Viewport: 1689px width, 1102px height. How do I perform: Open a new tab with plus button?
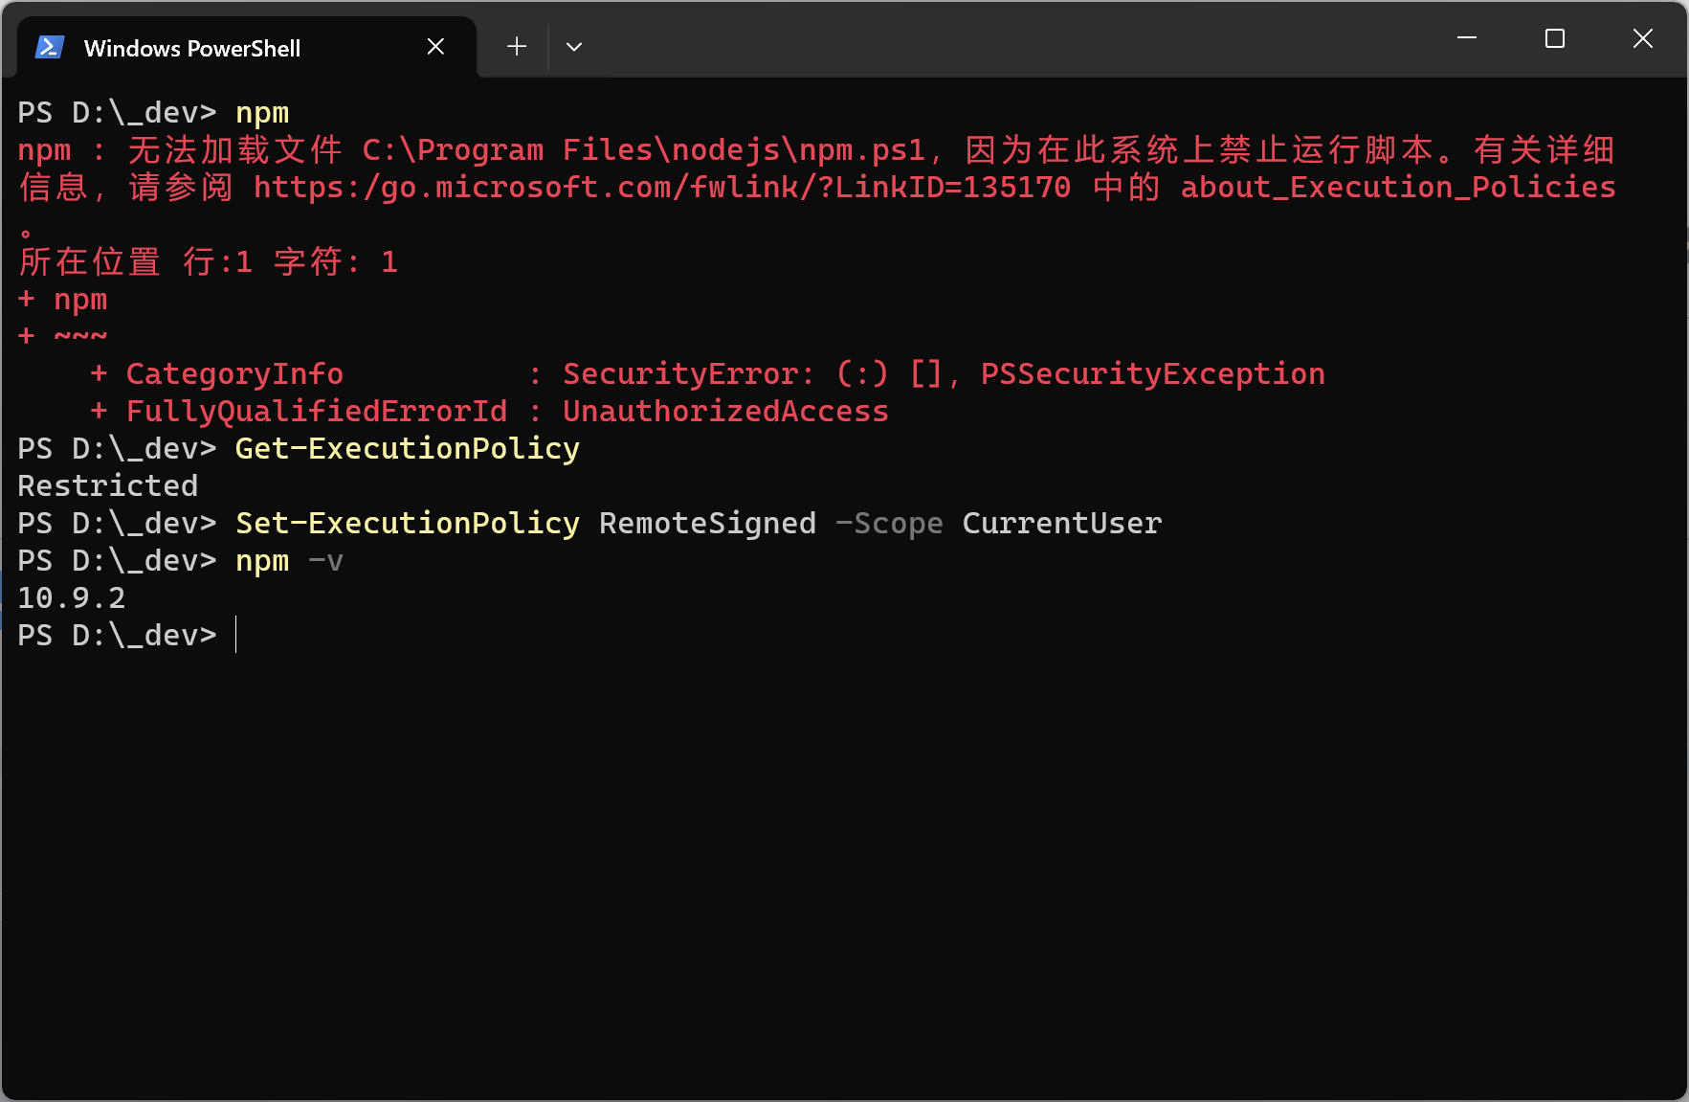pos(517,46)
